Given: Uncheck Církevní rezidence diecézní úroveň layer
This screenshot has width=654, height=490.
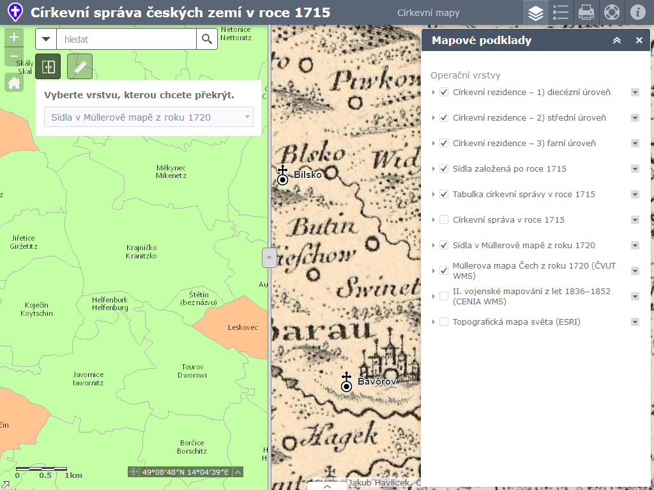Looking at the screenshot, I should click(x=444, y=92).
